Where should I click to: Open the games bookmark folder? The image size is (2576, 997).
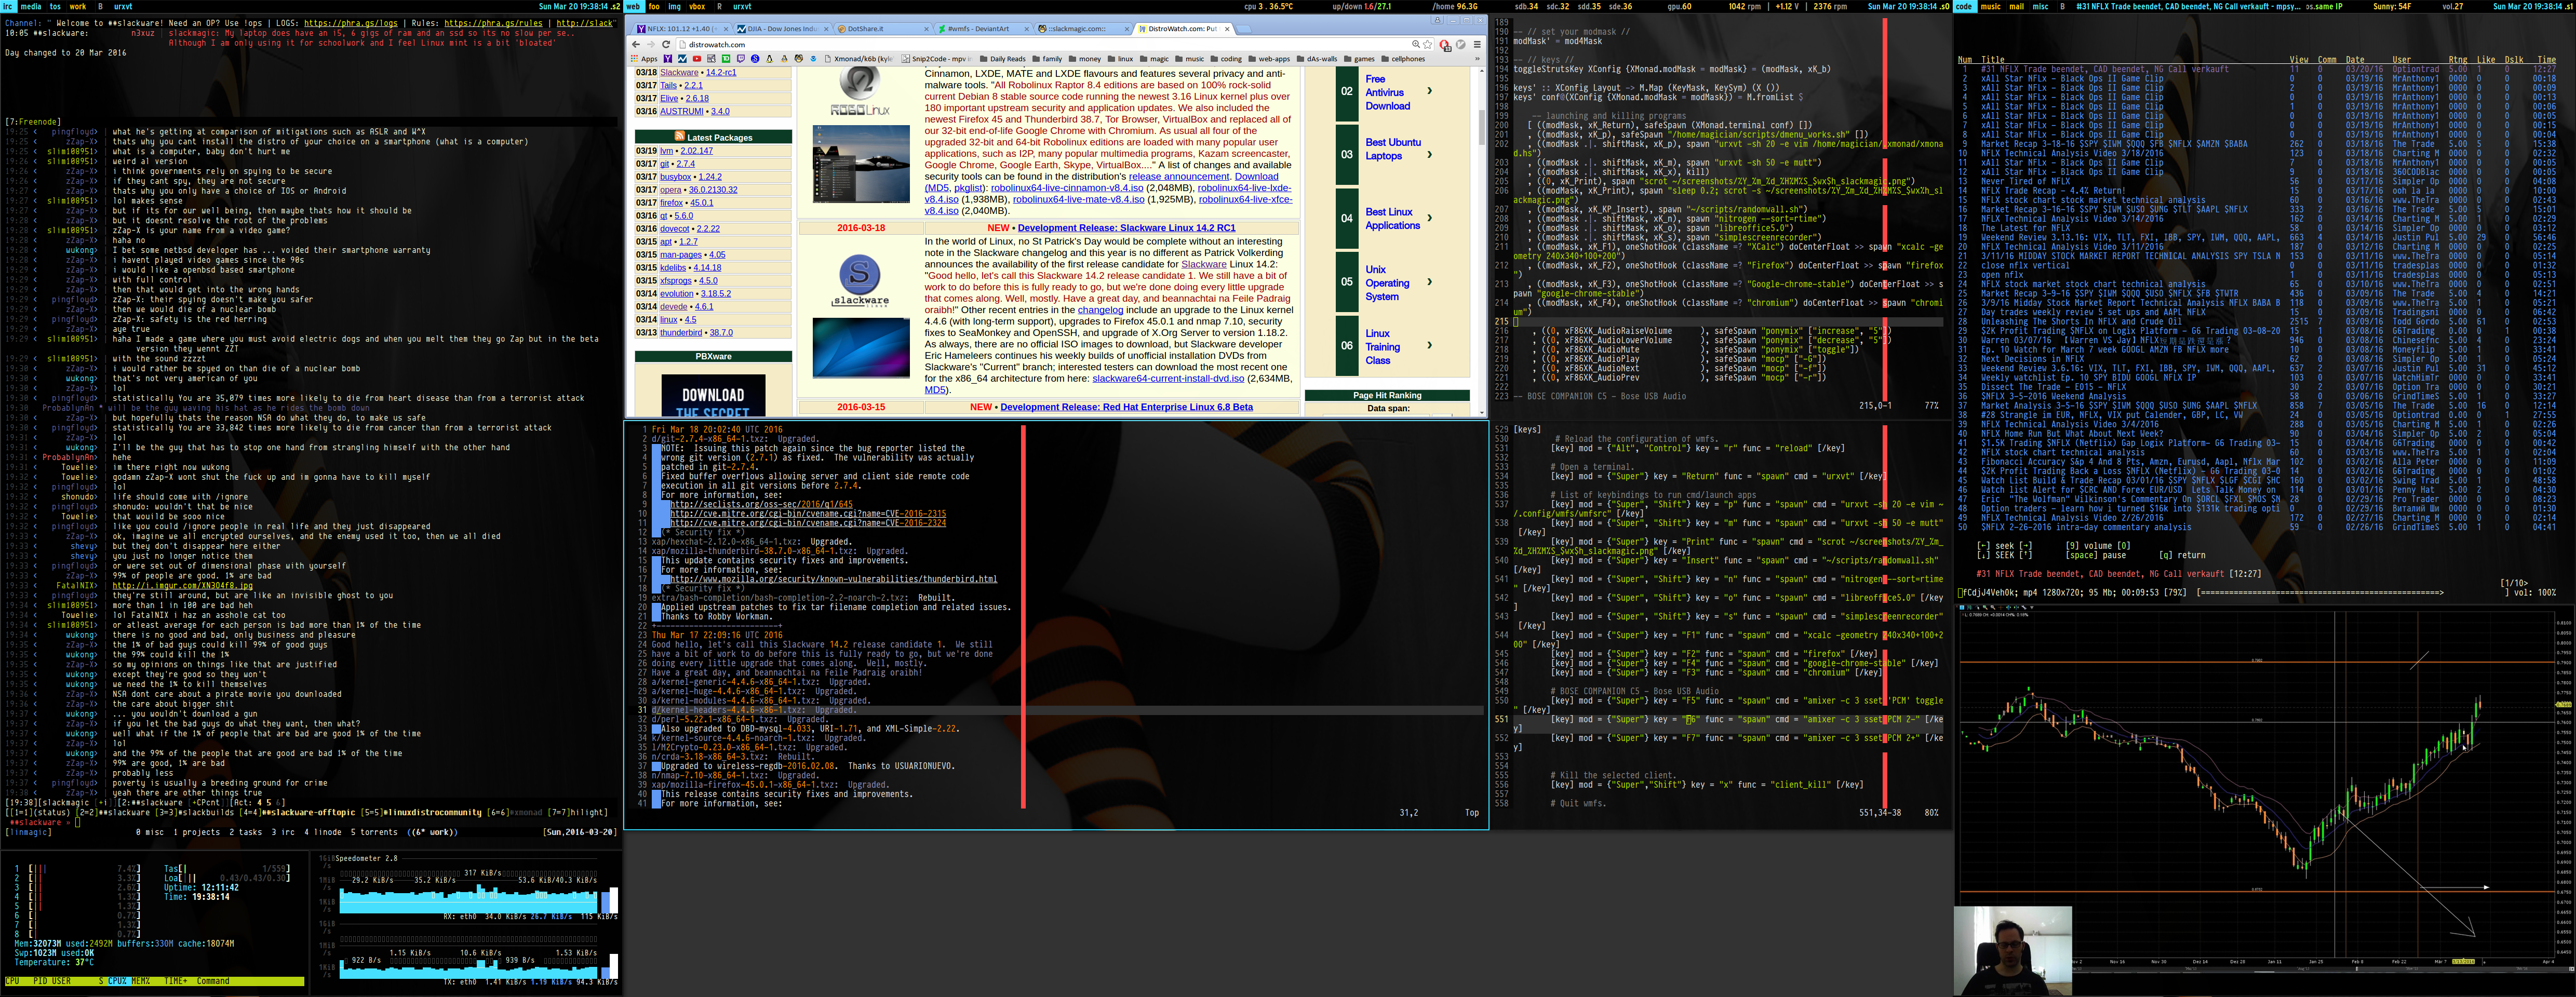pos(1359,59)
